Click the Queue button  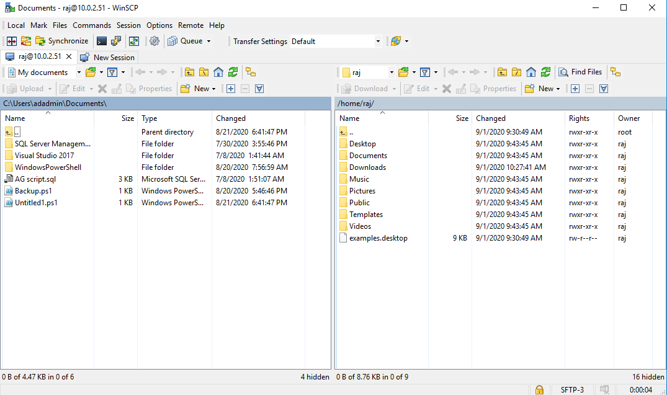(186, 42)
